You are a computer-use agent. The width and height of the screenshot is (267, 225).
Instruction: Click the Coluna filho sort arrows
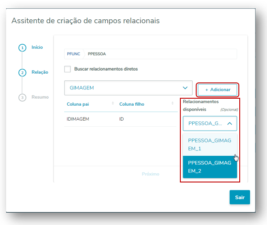[172, 104]
